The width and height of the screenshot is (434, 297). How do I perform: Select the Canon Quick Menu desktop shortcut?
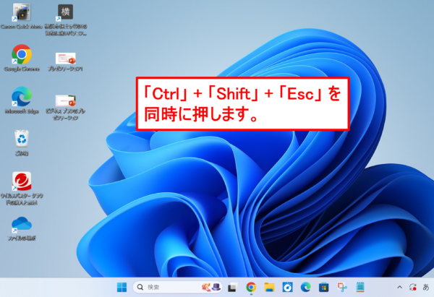click(x=22, y=16)
